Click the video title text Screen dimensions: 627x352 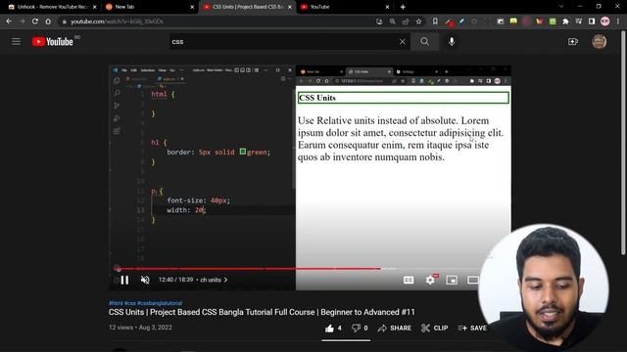click(262, 312)
